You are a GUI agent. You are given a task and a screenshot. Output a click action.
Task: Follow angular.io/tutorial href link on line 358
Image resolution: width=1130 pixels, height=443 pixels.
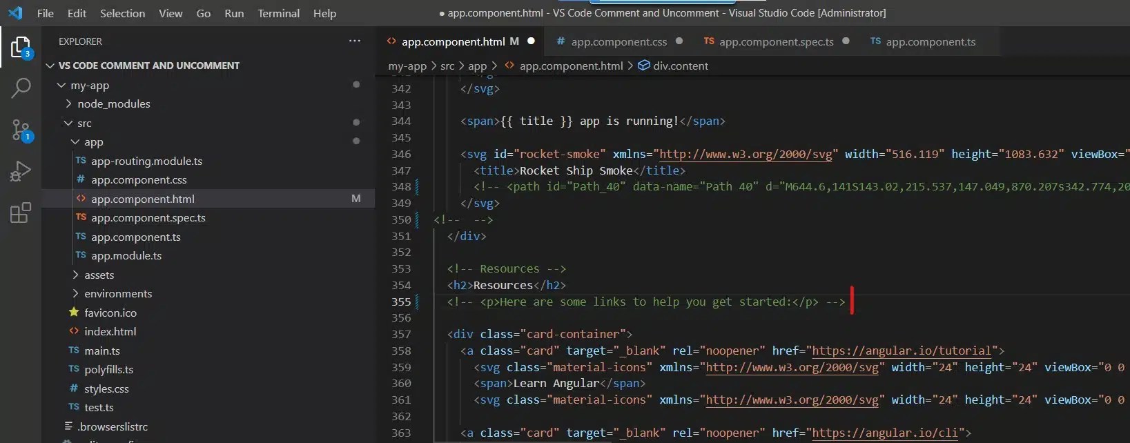pos(902,351)
